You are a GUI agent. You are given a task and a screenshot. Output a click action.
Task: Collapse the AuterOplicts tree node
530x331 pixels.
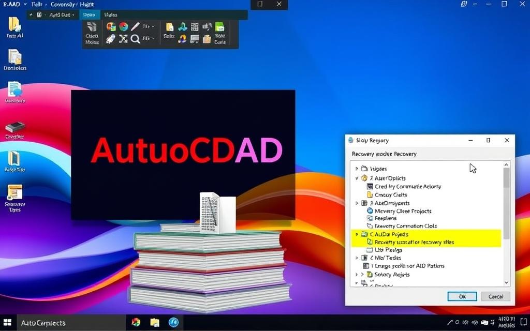(x=357, y=178)
